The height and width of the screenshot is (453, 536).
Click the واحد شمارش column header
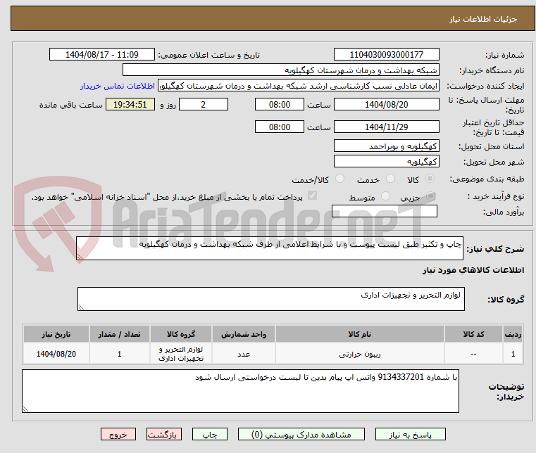[x=244, y=334]
